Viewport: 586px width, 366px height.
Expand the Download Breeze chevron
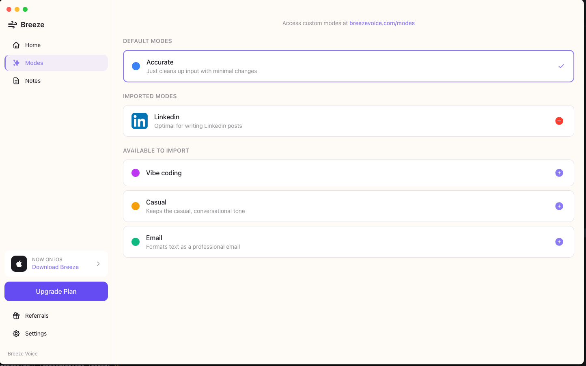[x=98, y=263]
